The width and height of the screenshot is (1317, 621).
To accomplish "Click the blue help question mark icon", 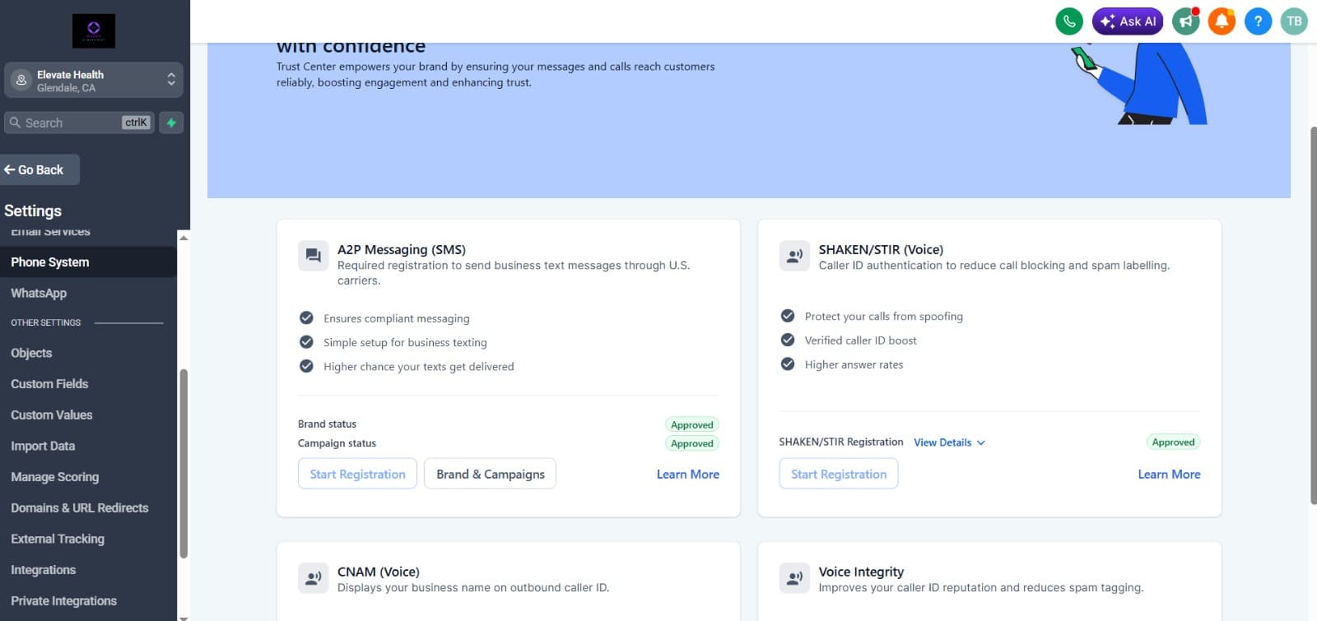I will coord(1258,21).
